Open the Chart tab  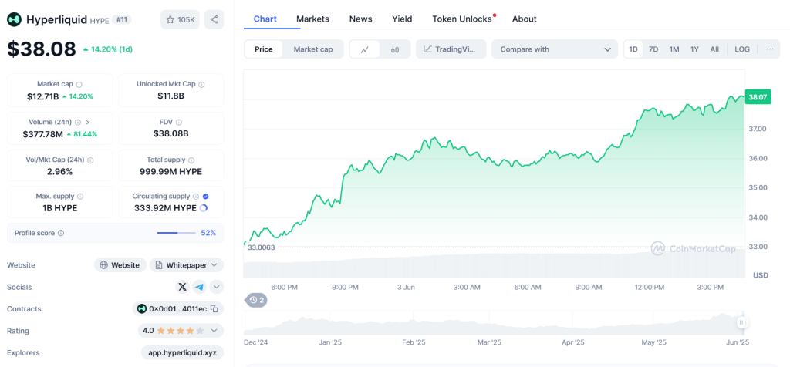click(265, 19)
